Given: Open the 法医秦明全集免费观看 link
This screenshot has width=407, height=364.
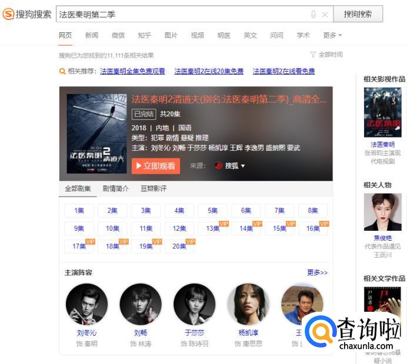Looking at the screenshot, I should coord(133,71).
